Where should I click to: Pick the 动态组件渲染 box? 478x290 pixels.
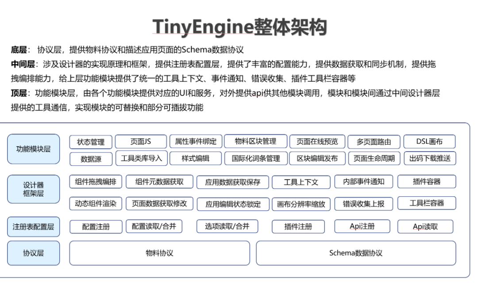96,204
